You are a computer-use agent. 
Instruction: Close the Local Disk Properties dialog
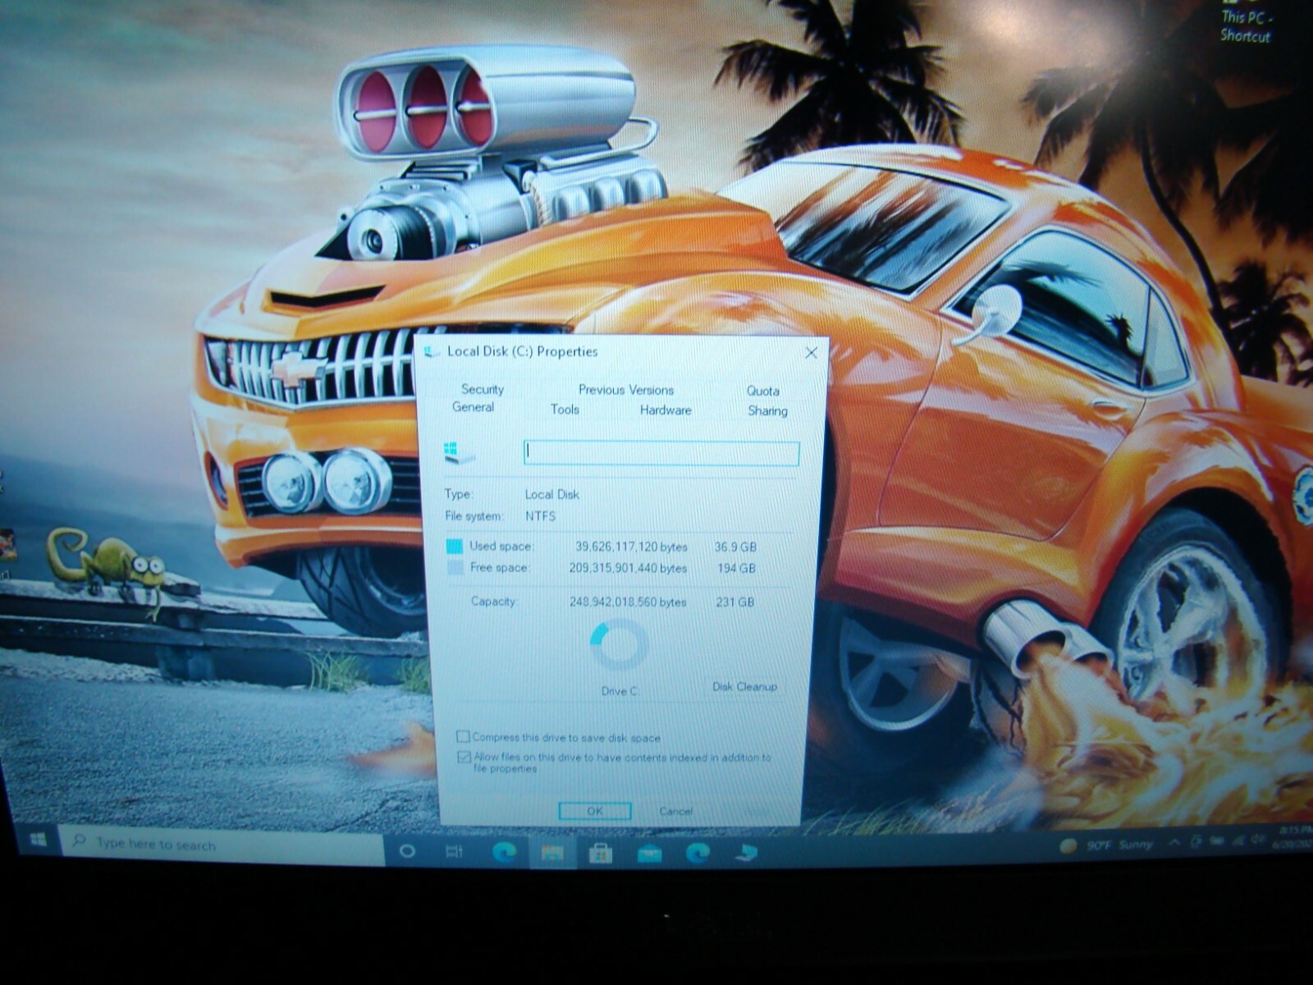(811, 353)
